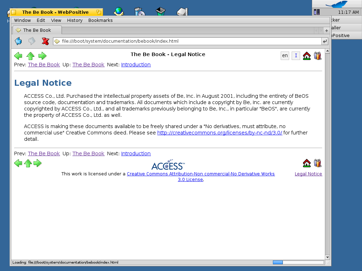Viewport: 362px width, 271px height.
Task: Click the drive desktop icon
Action: [182, 12]
